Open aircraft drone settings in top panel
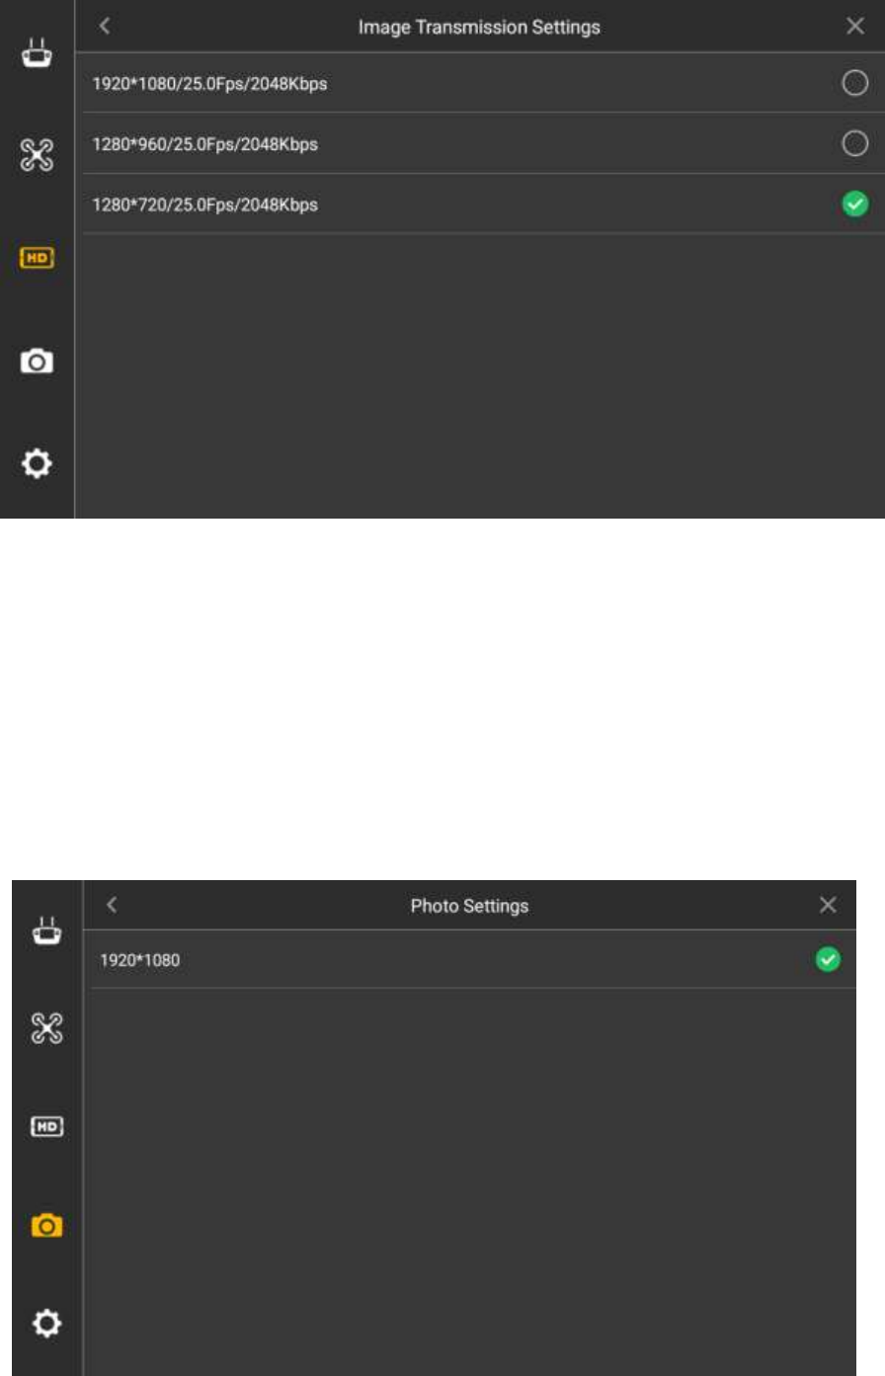The width and height of the screenshot is (885, 1376). pos(37,155)
